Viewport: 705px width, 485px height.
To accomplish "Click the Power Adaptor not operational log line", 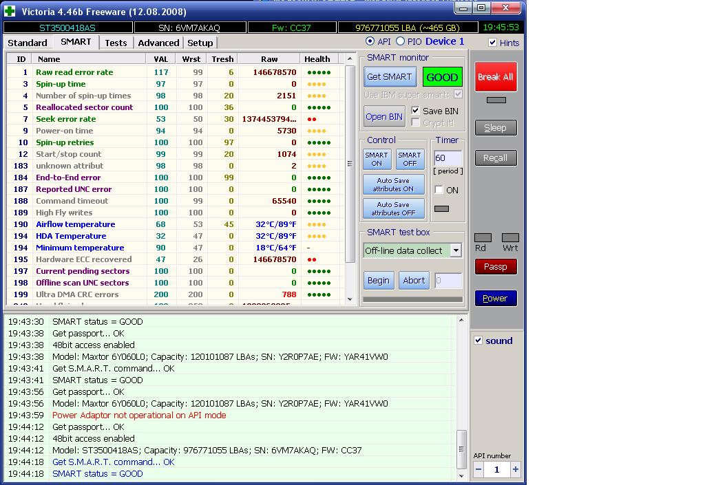I will coord(139,416).
